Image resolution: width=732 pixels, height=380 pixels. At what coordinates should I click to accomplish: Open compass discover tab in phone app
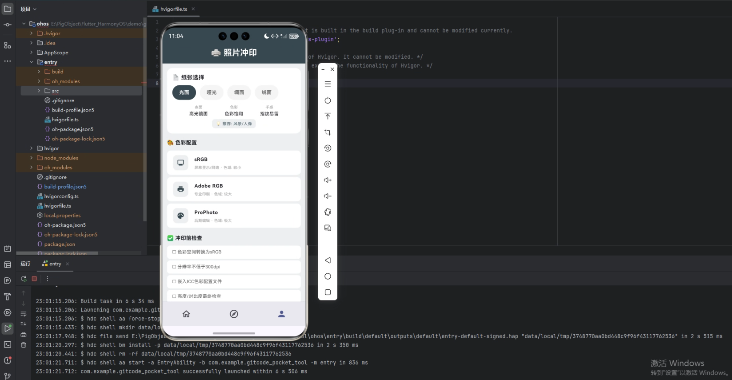coord(234,314)
